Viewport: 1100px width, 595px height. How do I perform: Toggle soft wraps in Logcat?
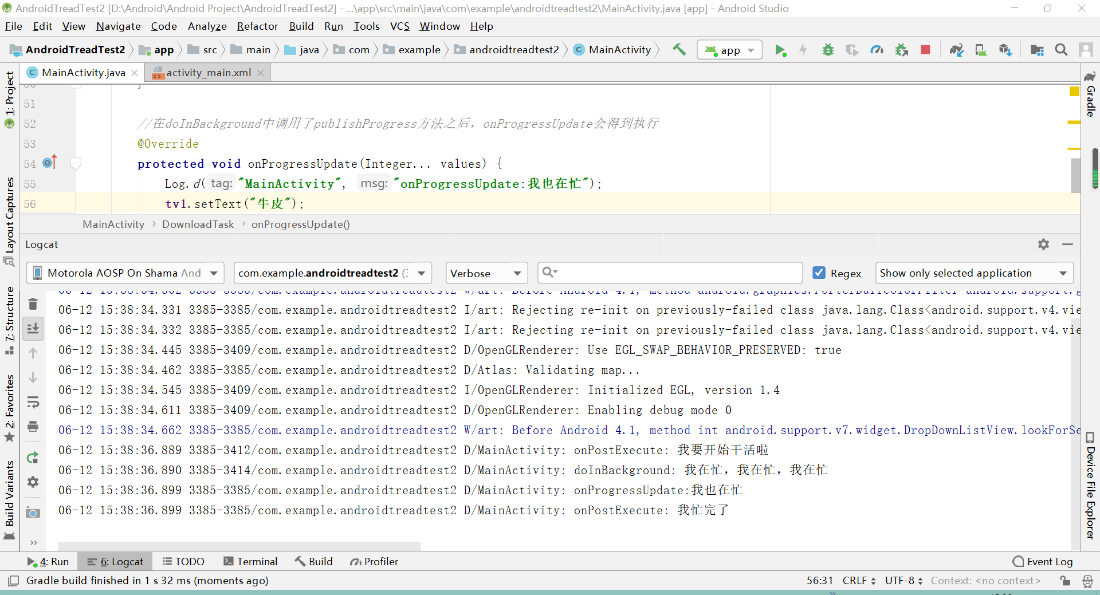coord(33,403)
